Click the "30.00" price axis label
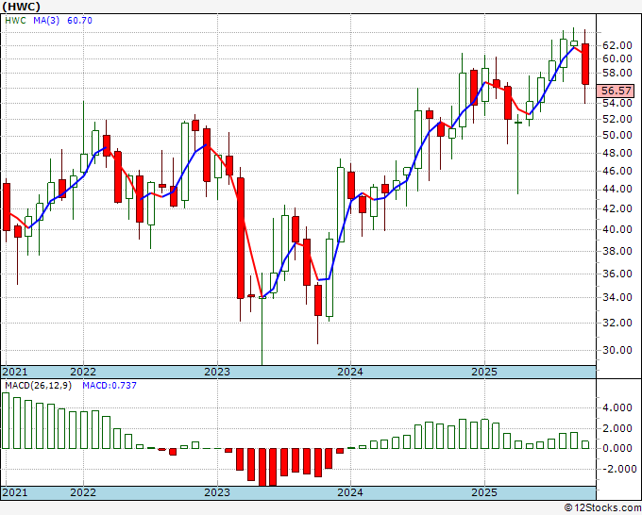This screenshot has width=642, height=515. tap(617, 350)
